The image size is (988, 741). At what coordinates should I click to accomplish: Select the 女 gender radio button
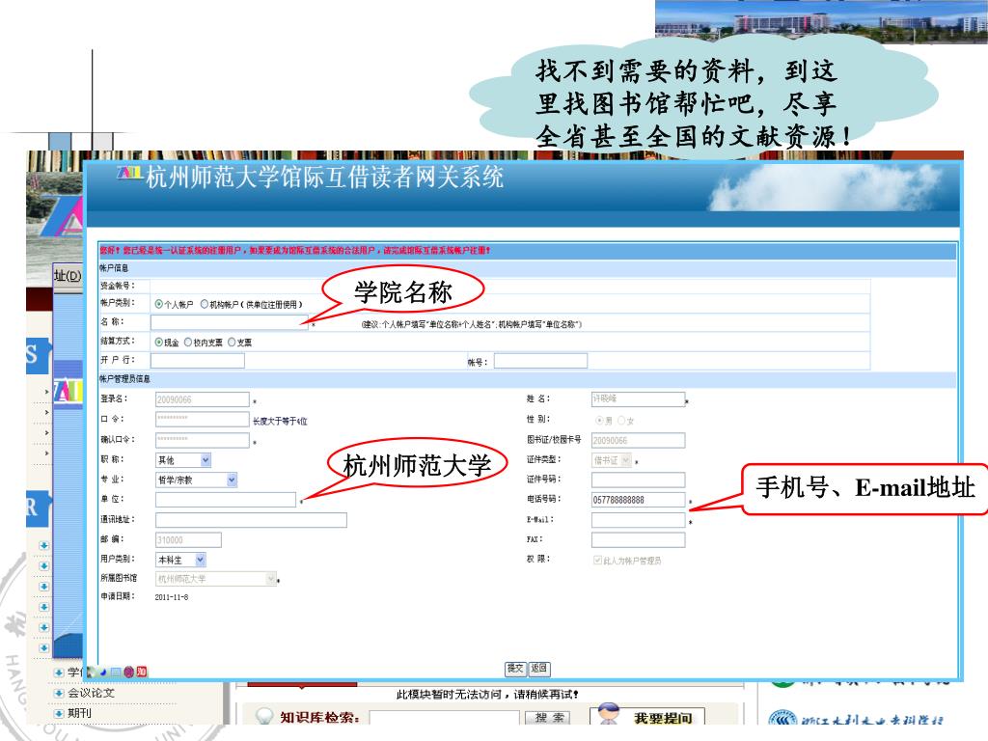tap(621, 421)
